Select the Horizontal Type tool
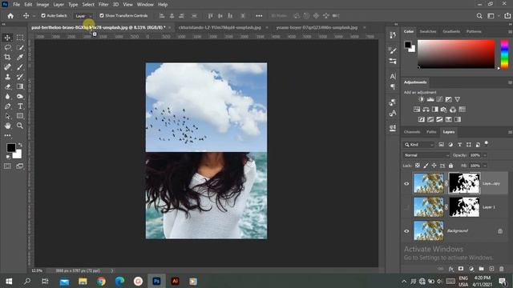The image size is (513, 288). coord(20,106)
